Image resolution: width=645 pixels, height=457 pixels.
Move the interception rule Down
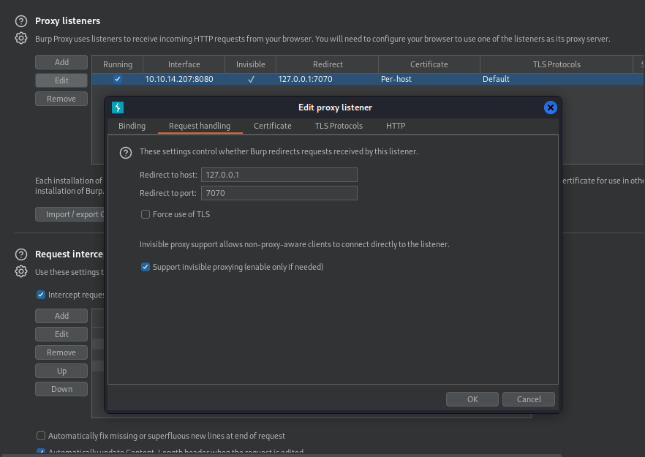pos(61,389)
